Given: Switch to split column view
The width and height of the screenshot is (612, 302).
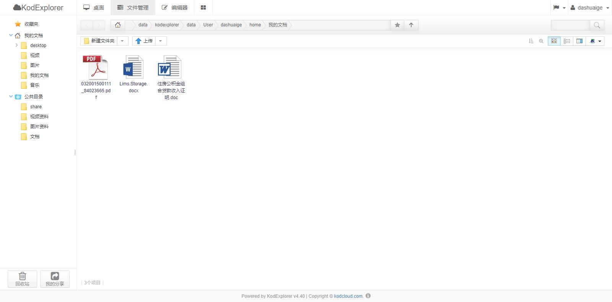Looking at the screenshot, I should pyautogui.click(x=579, y=41).
